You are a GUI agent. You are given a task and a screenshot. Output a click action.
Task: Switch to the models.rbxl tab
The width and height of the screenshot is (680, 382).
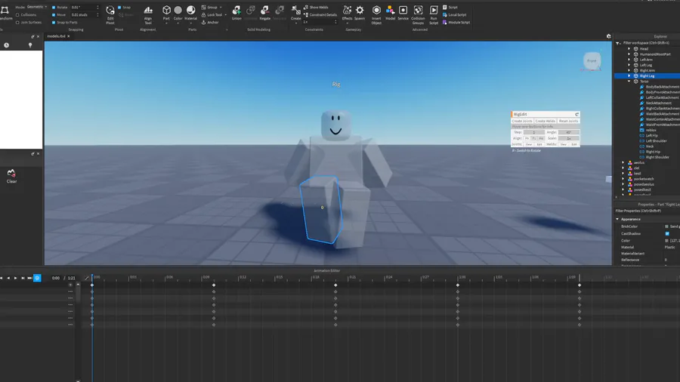click(57, 36)
